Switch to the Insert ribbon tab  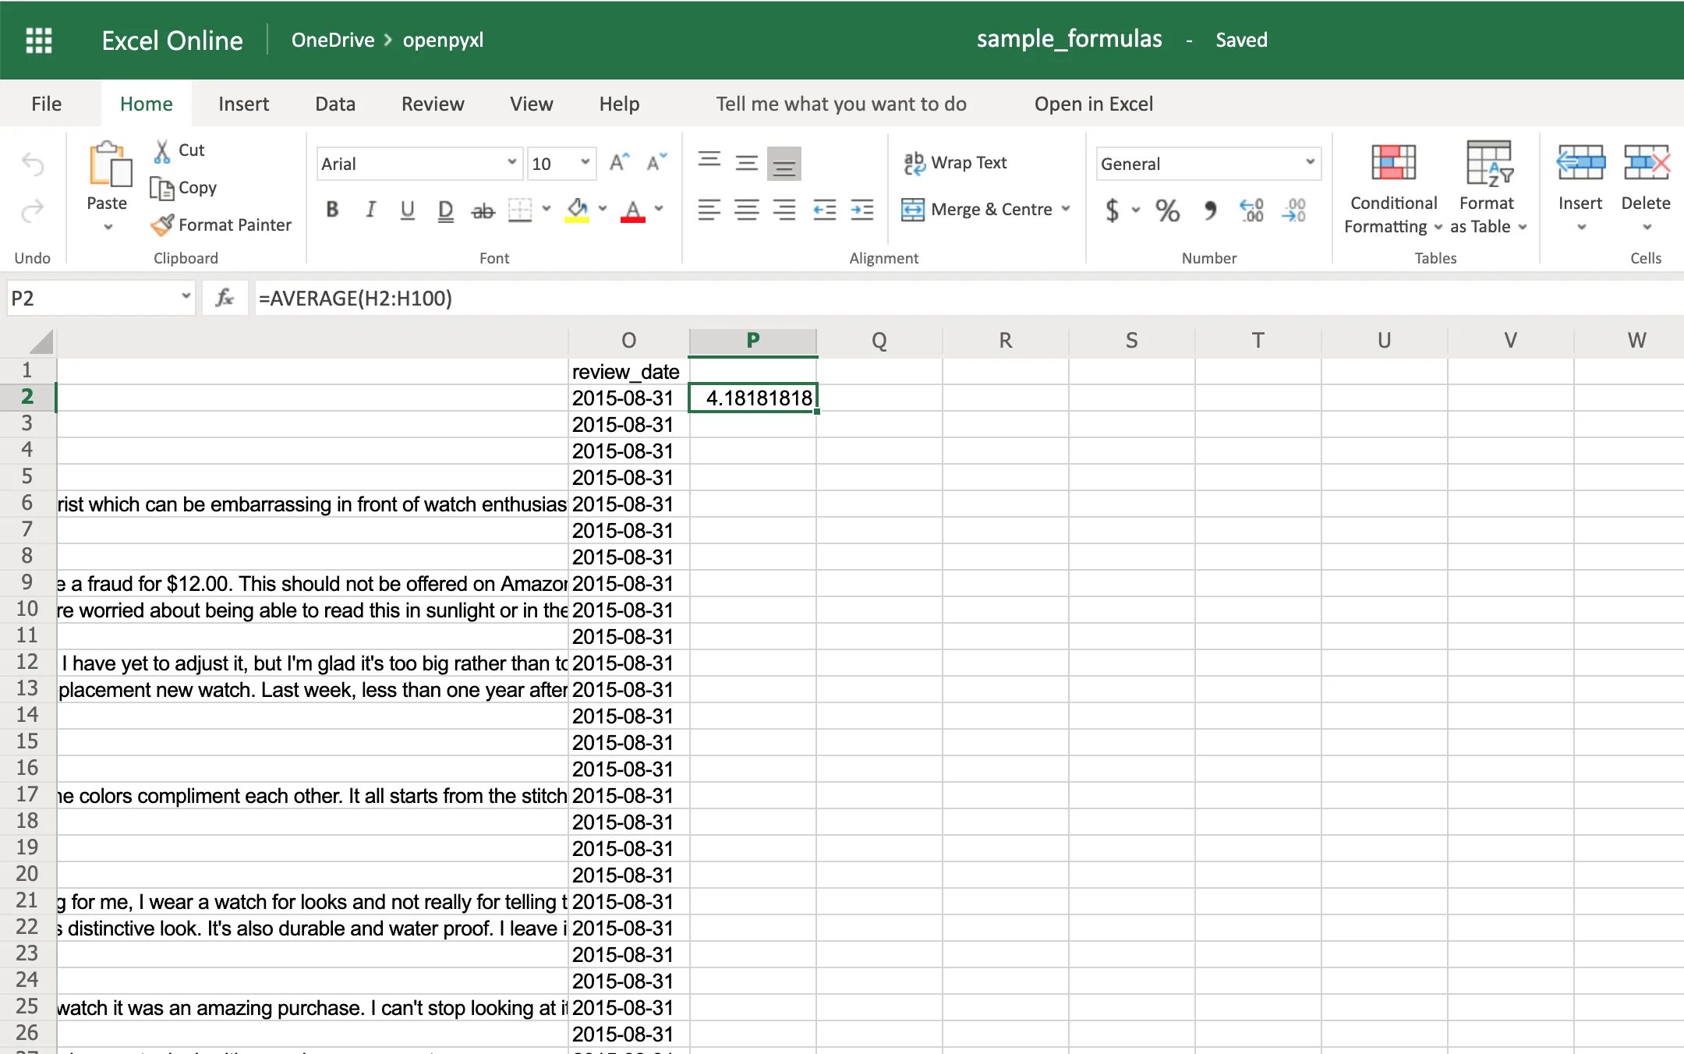pyautogui.click(x=243, y=104)
